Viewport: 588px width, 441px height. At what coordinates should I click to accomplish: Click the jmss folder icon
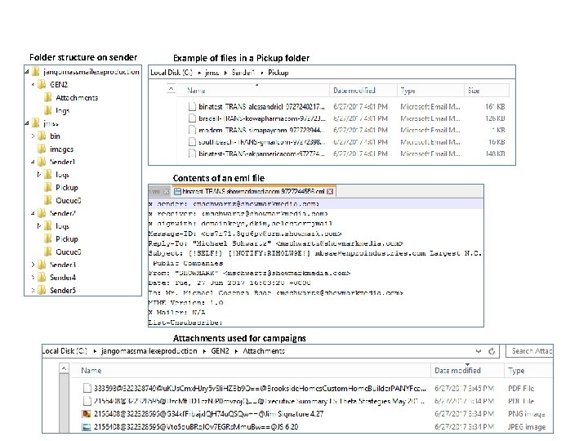(36, 123)
